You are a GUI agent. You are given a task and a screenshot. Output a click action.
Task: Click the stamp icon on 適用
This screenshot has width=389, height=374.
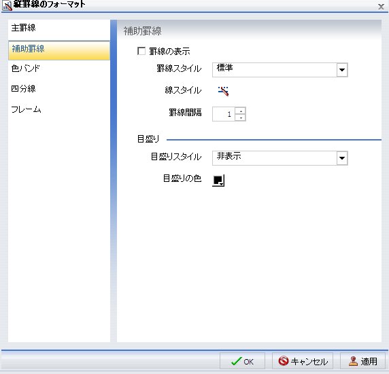(353, 361)
